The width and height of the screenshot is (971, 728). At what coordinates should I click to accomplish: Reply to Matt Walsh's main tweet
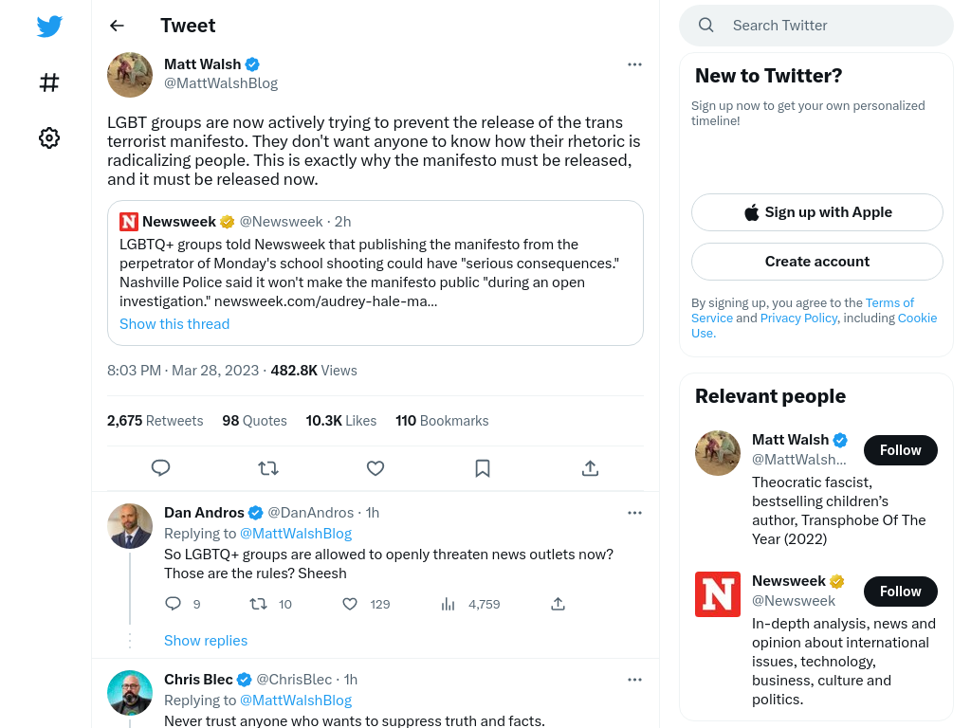(x=160, y=468)
